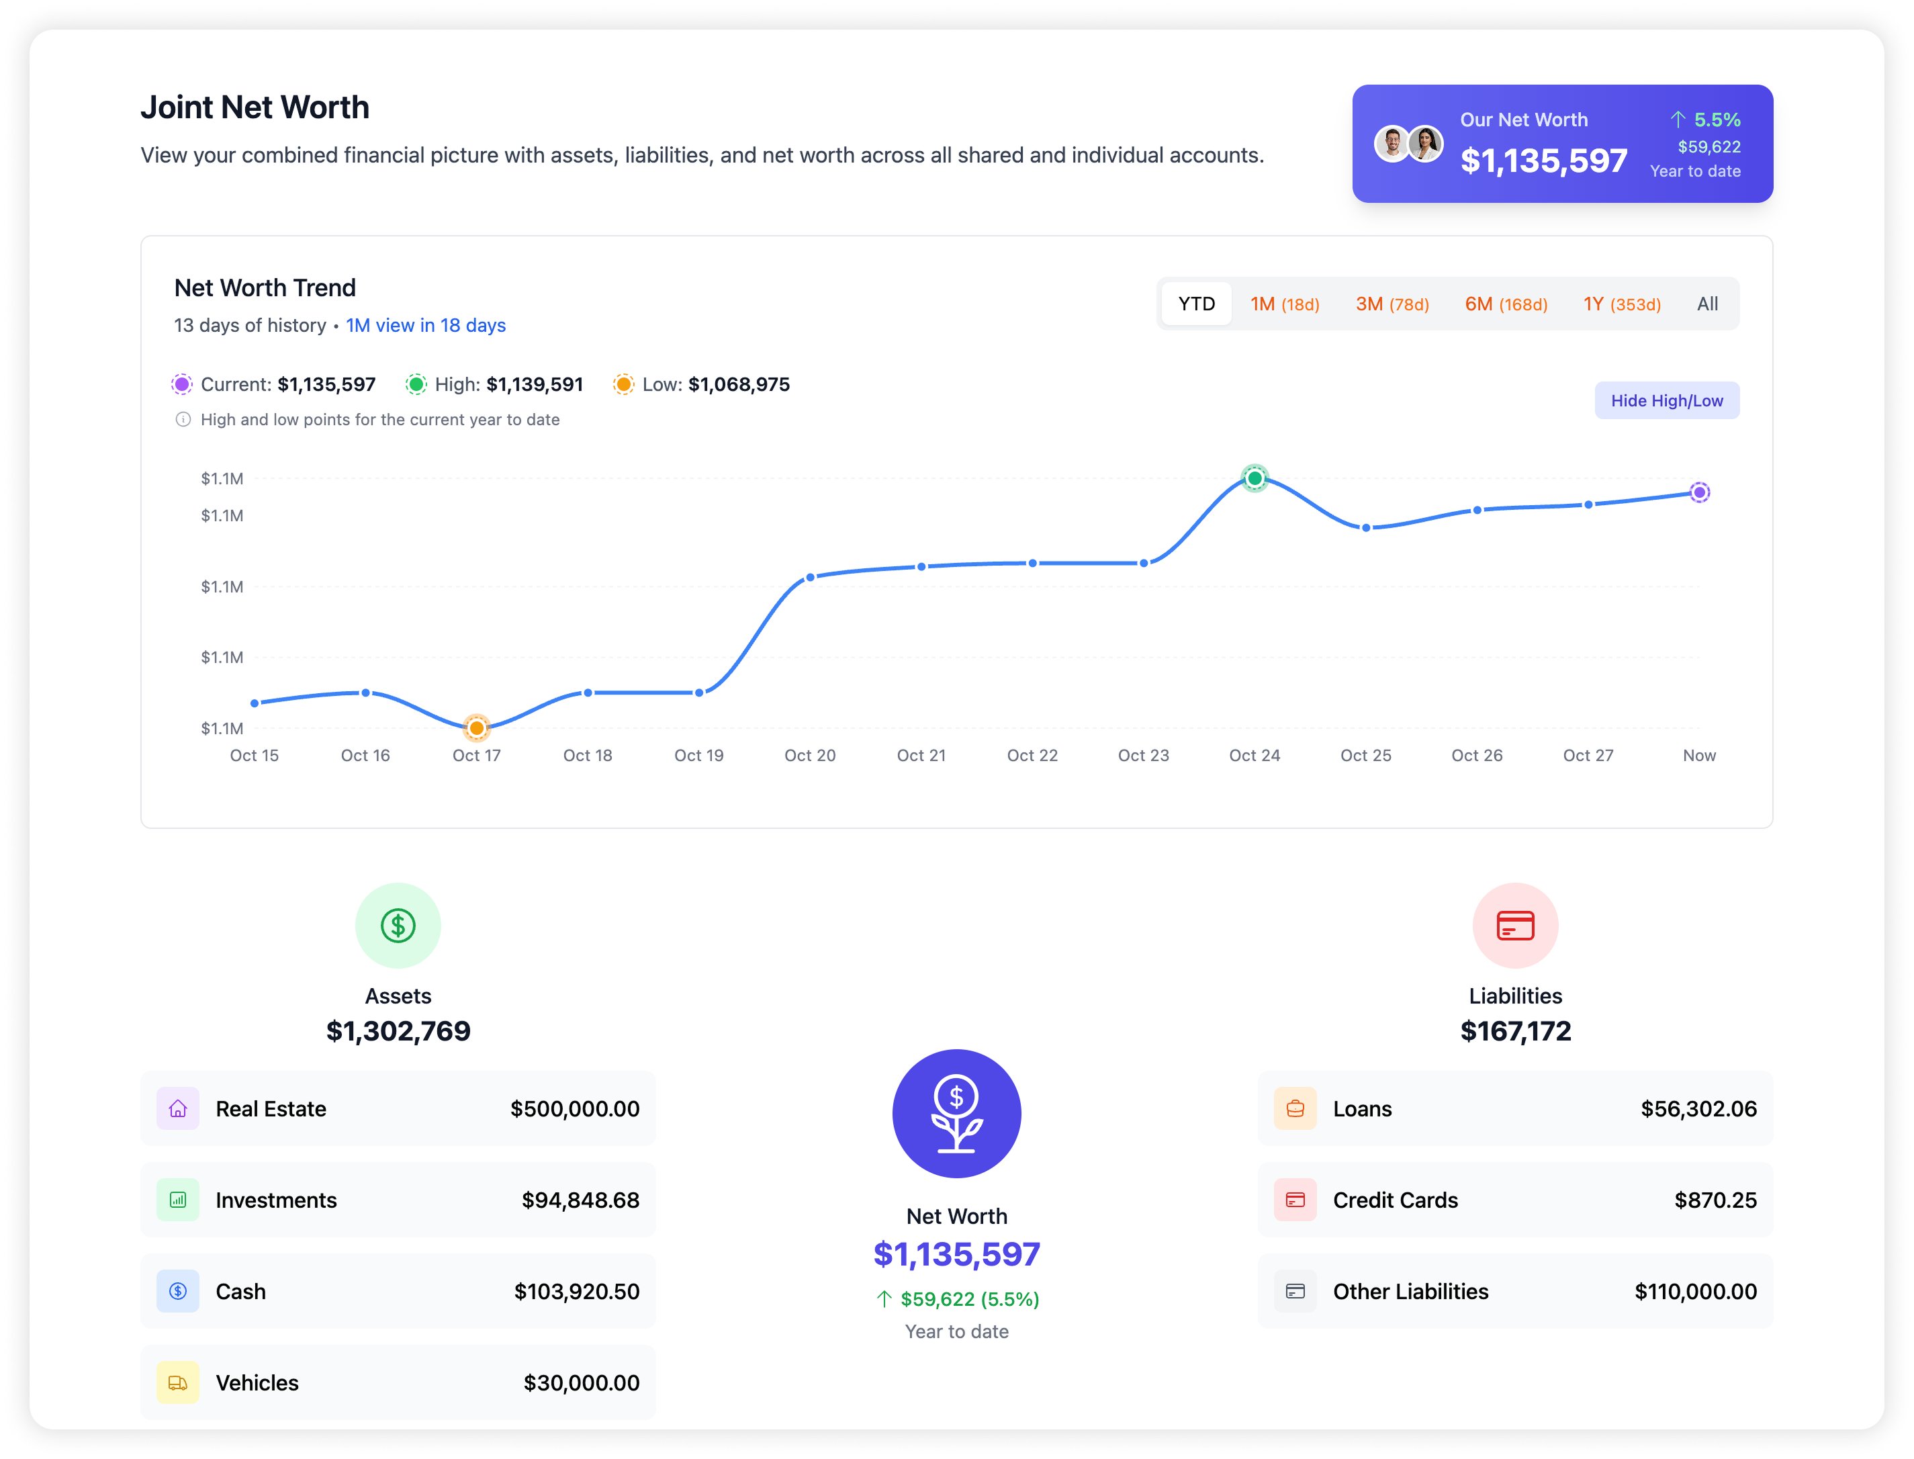Click the purple Current marker at Now
The height and width of the screenshot is (1459, 1914).
(x=1698, y=492)
